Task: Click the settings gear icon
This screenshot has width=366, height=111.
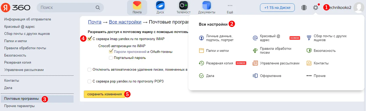Action: coord(316,8)
